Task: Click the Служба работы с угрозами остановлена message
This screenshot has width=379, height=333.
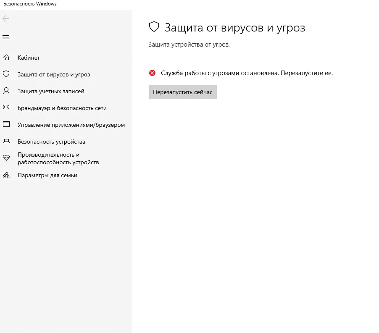Action: pyautogui.click(x=247, y=73)
